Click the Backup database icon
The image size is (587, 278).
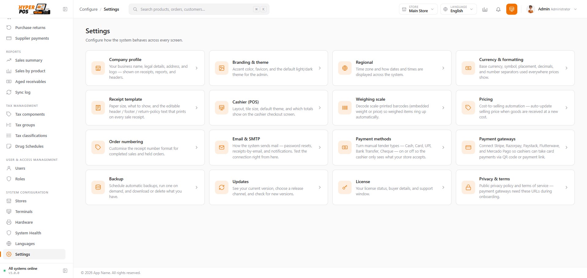point(98,187)
